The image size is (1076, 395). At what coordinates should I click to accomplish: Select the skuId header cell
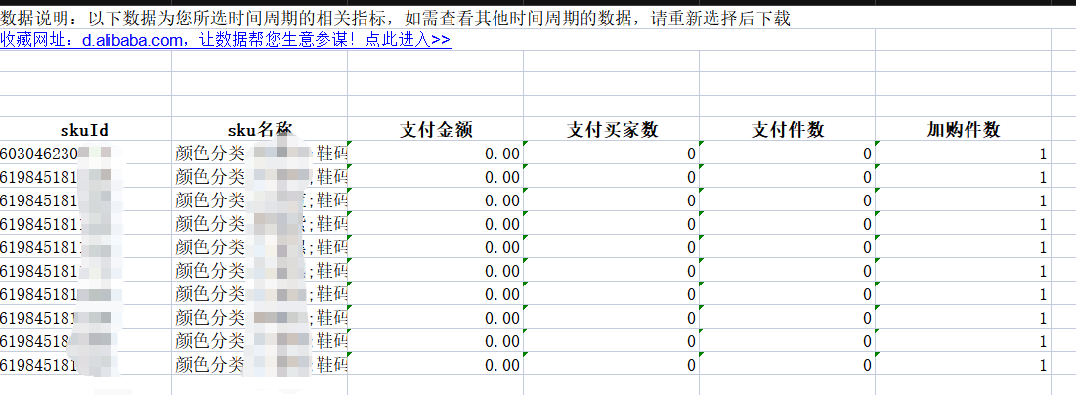pos(84,130)
